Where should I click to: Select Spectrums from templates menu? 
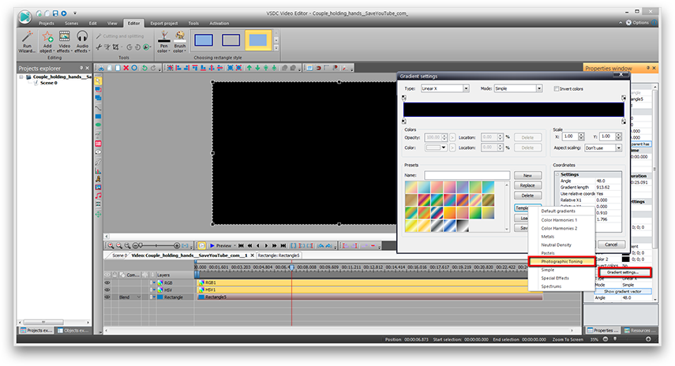551,286
